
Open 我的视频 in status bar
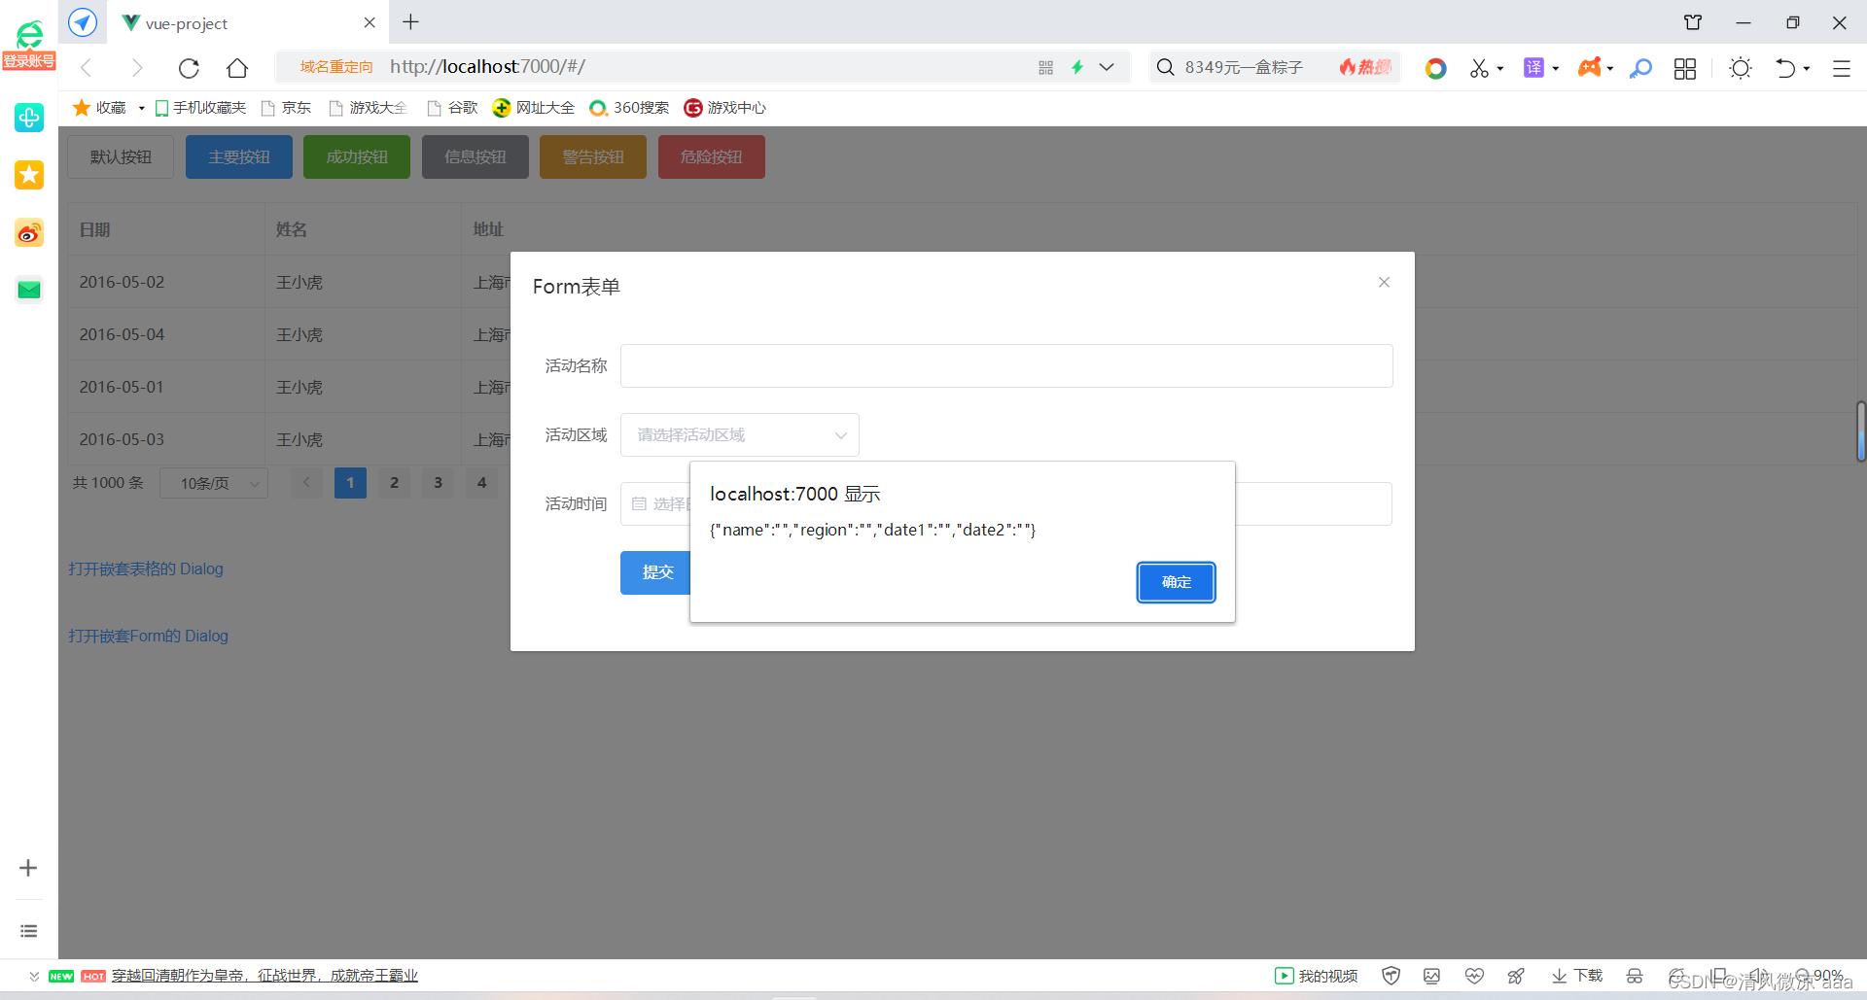1317,976
